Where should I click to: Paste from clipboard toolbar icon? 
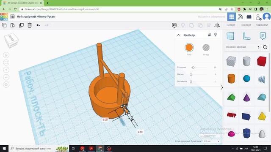tap(12, 25)
